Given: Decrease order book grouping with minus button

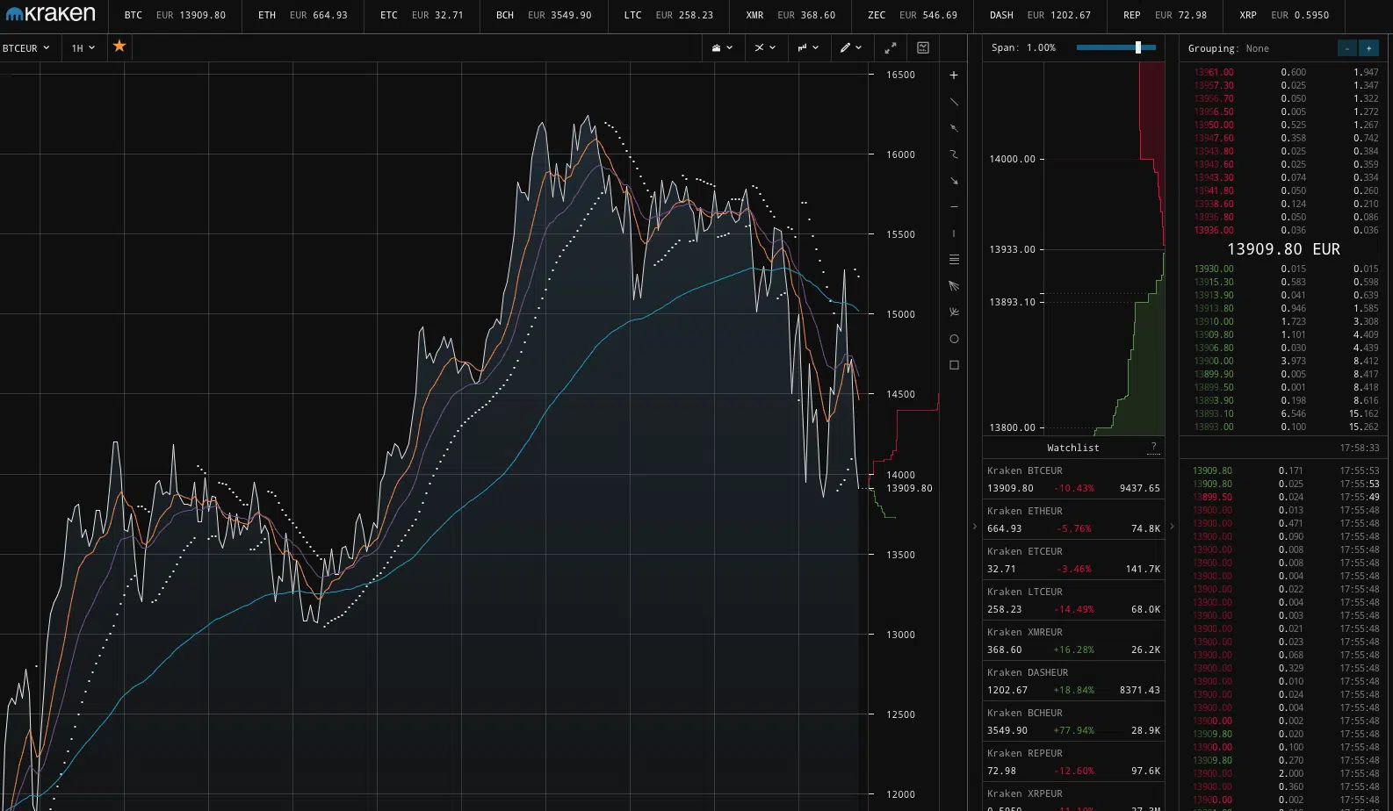Looking at the screenshot, I should pos(1346,48).
